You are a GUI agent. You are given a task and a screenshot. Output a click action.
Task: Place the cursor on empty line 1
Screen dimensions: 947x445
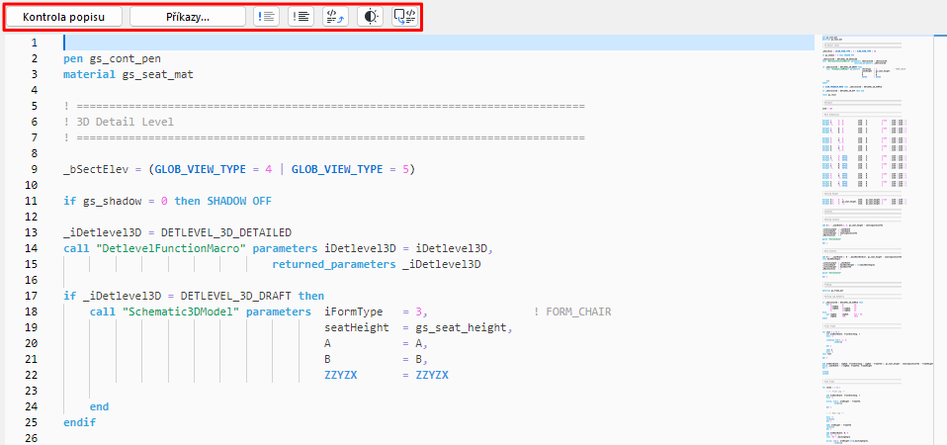439,43
